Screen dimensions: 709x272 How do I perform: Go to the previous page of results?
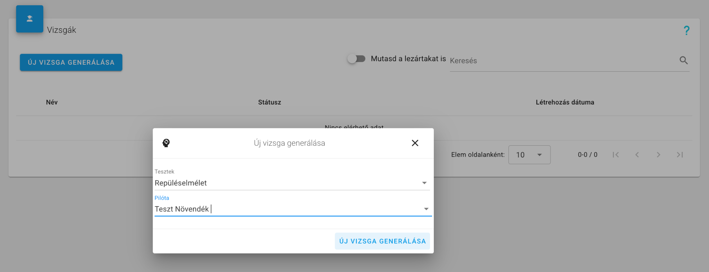(637, 155)
